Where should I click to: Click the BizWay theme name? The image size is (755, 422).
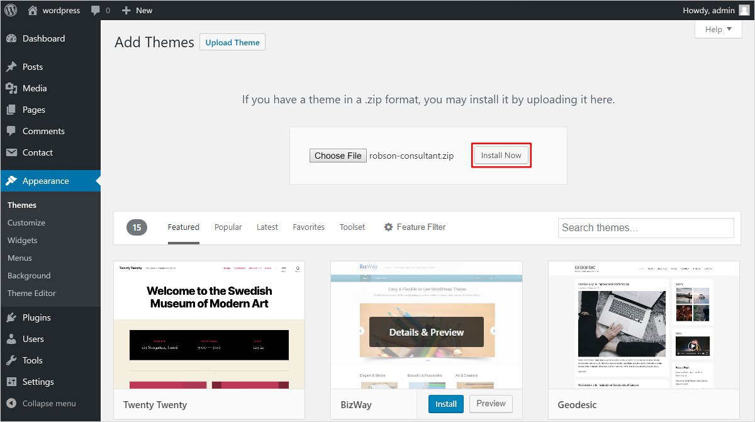pos(356,405)
